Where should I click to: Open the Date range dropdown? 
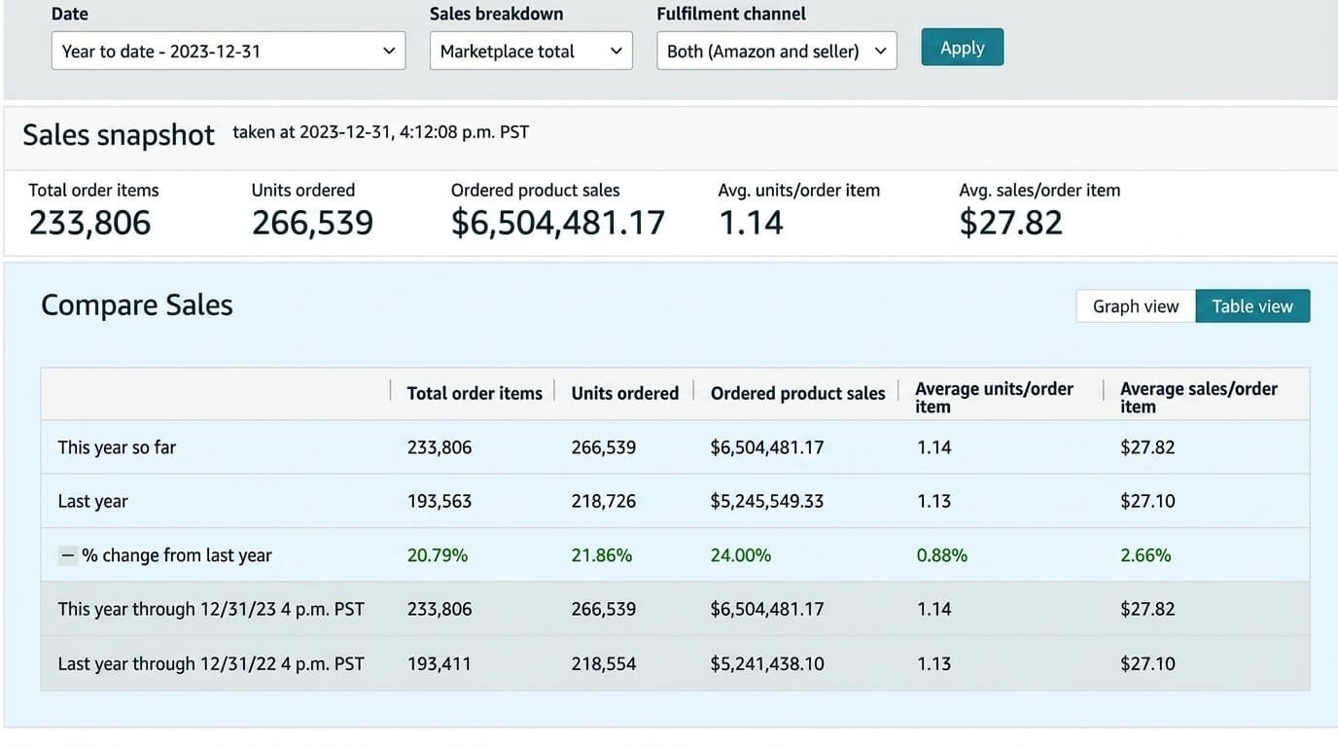coord(229,51)
